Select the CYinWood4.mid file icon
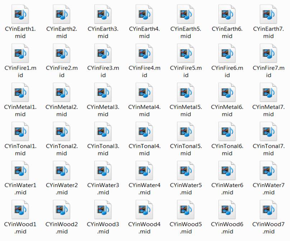Viewport: 290px width, 241px height. 144,209
